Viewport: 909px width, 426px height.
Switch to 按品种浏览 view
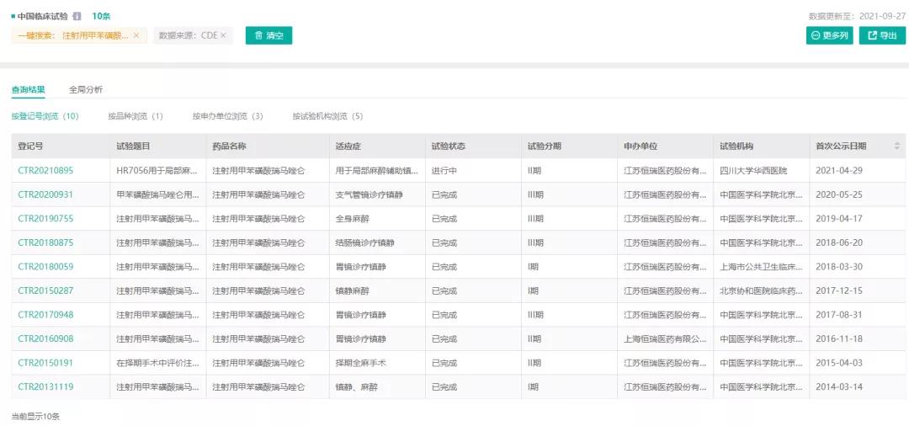tap(135, 116)
